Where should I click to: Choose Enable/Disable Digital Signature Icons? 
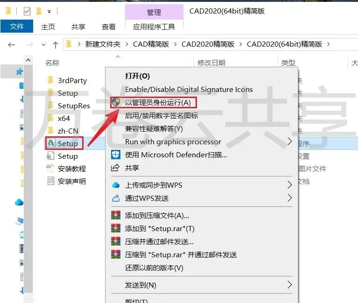point(189,89)
